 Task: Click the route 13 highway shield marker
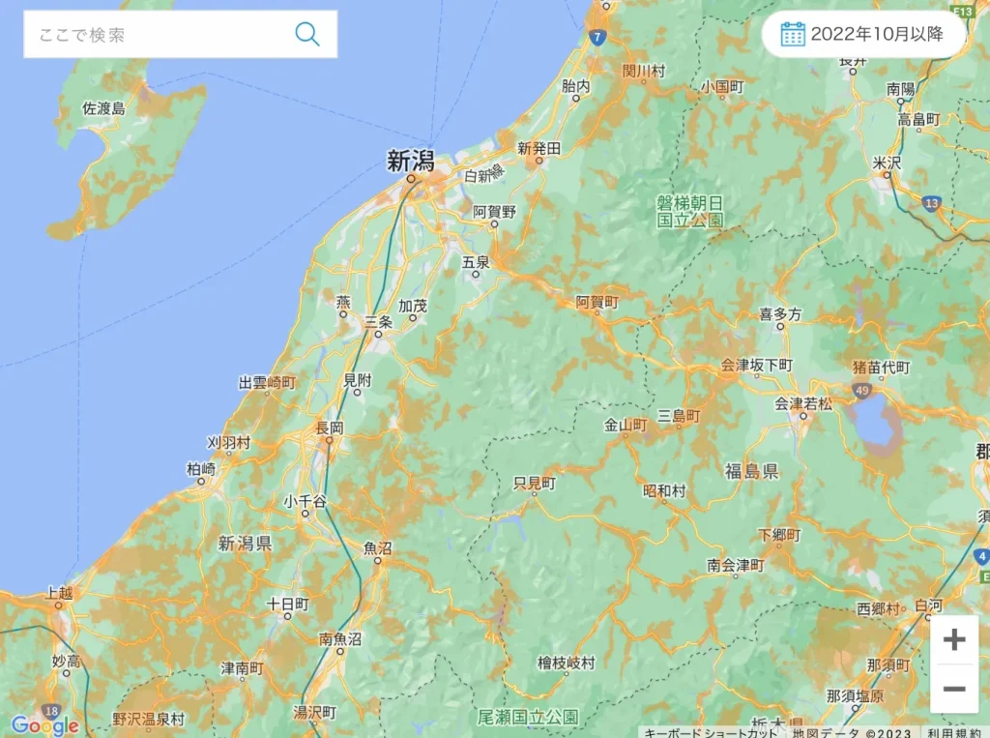tap(931, 203)
